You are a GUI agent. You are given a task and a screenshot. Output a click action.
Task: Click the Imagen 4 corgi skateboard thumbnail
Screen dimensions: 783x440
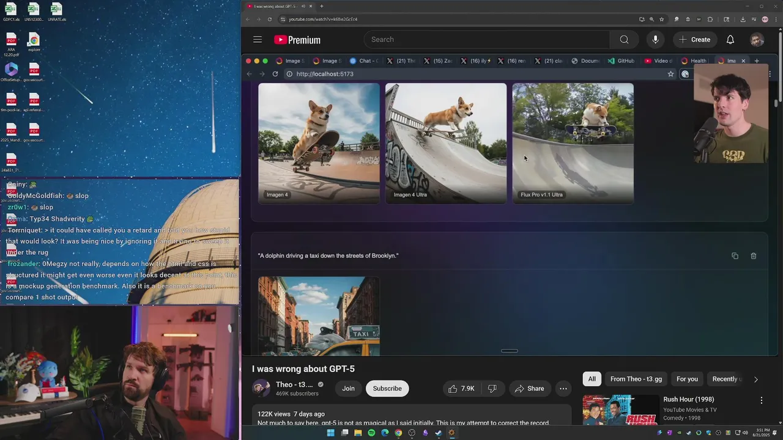tap(319, 143)
